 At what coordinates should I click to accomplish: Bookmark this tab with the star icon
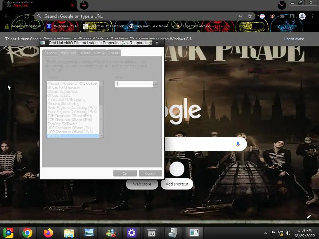pyautogui.click(x=250, y=16)
